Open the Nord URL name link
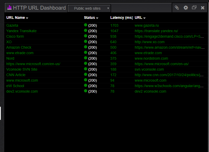Image resolution: width=209 pixels, height=152 pixels. tap(10, 58)
